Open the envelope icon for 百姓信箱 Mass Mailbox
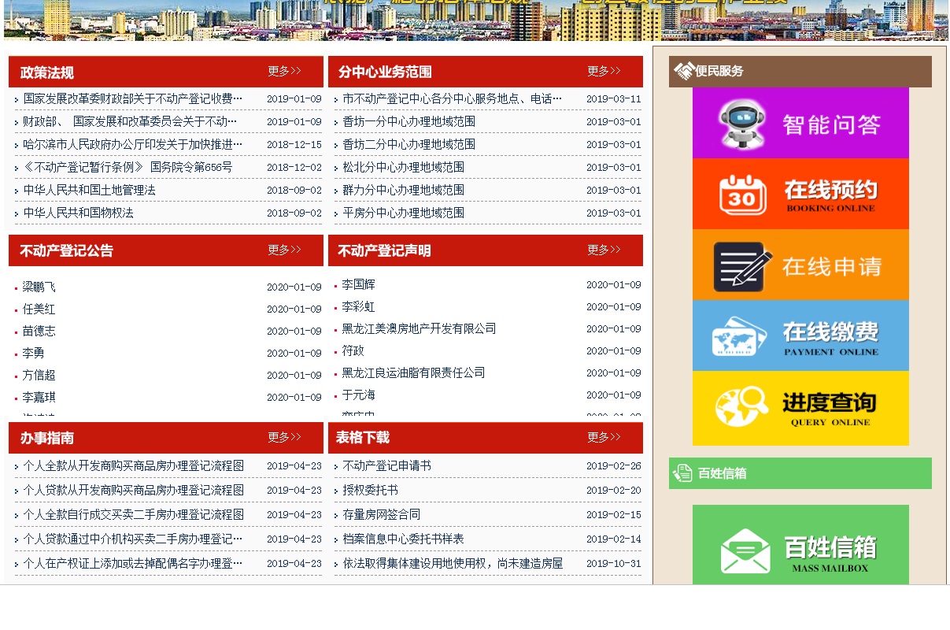This screenshot has width=950, height=630. click(745, 550)
